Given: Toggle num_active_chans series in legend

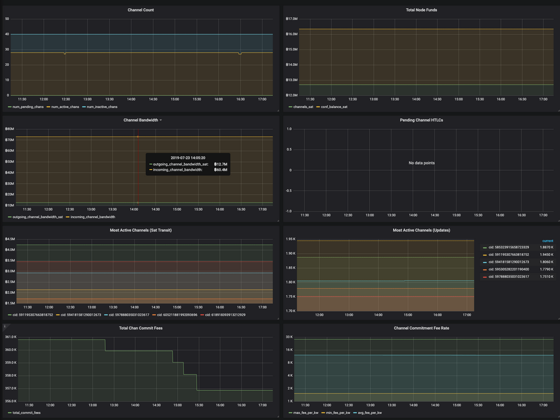Looking at the screenshot, I should tap(66, 107).
